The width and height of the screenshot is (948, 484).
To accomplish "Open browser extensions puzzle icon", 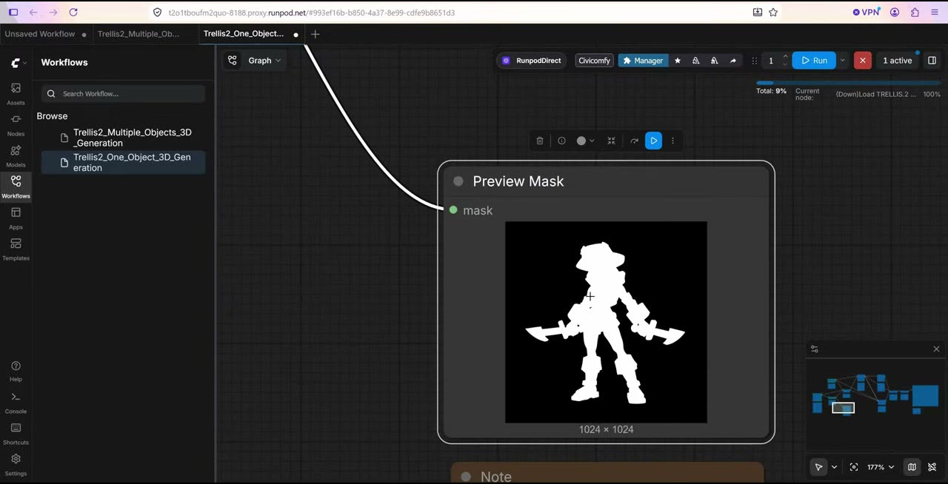I will coord(915,13).
